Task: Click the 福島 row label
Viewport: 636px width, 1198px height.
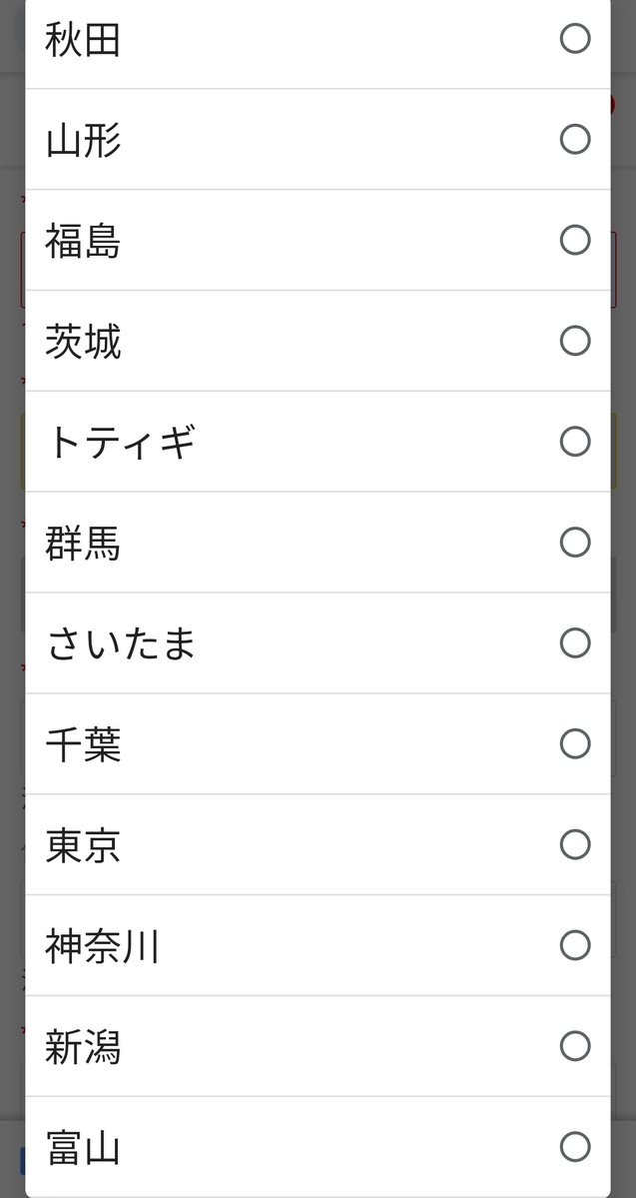Action: [x=83, y=241]
